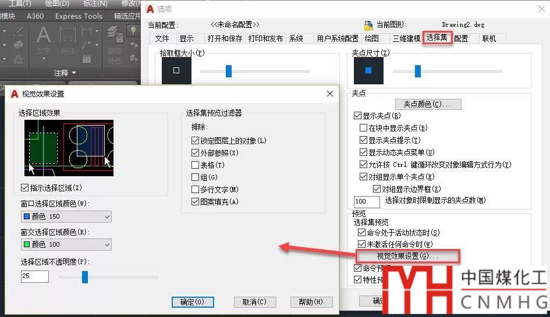Click the 选择区域不透明度 slider handle
Screen dimensions: 550x317
click(x=85, y=277)
